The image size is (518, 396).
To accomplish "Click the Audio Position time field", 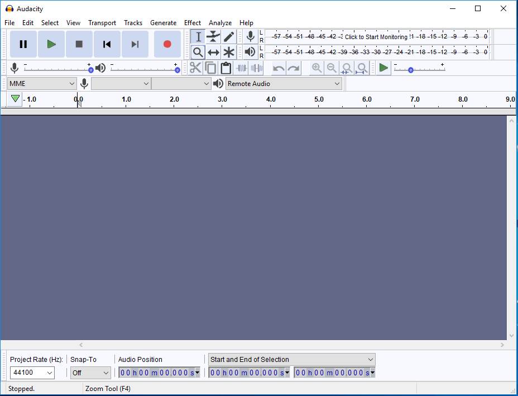I will pyautogui.click(x=158, y=373).
